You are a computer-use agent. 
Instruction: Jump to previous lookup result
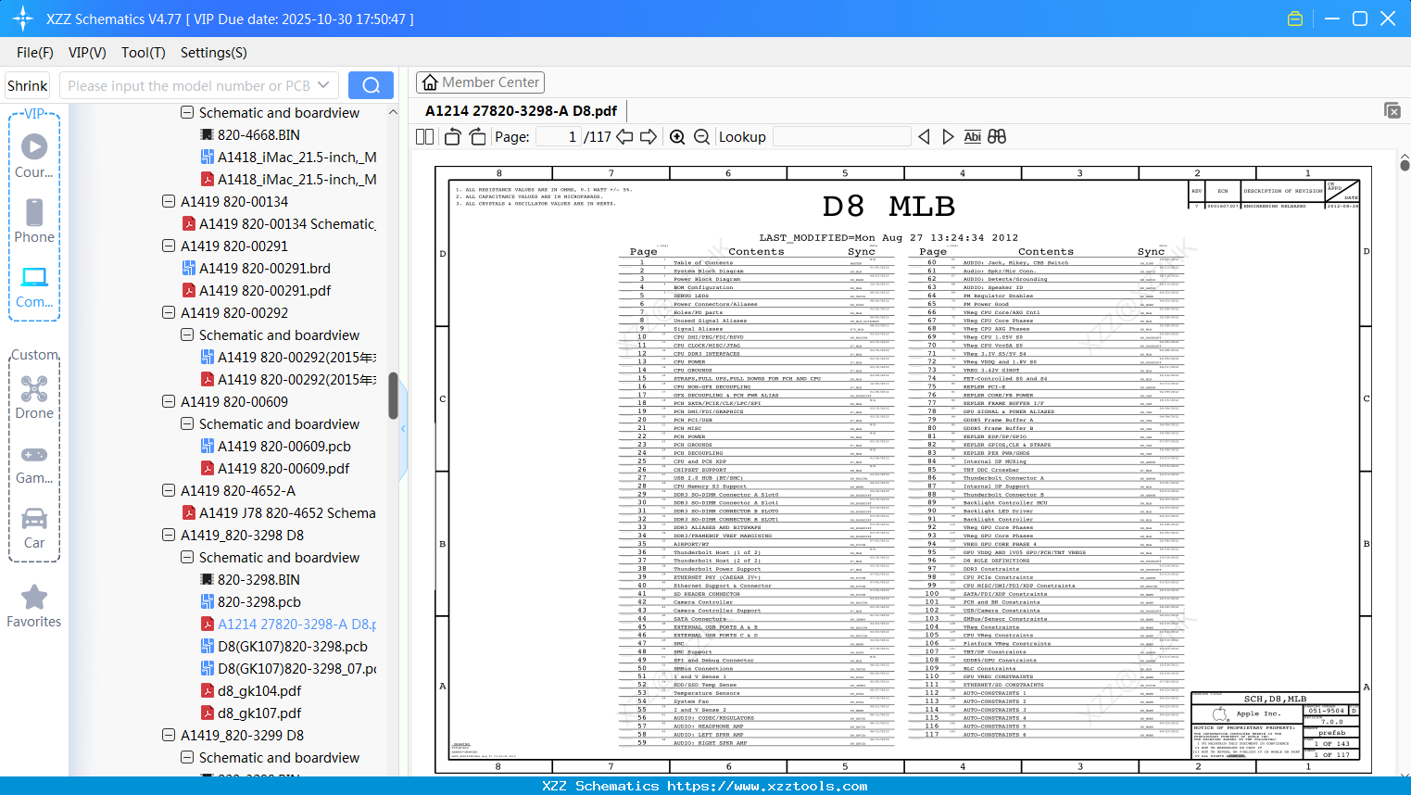click(x=924, y=137)
